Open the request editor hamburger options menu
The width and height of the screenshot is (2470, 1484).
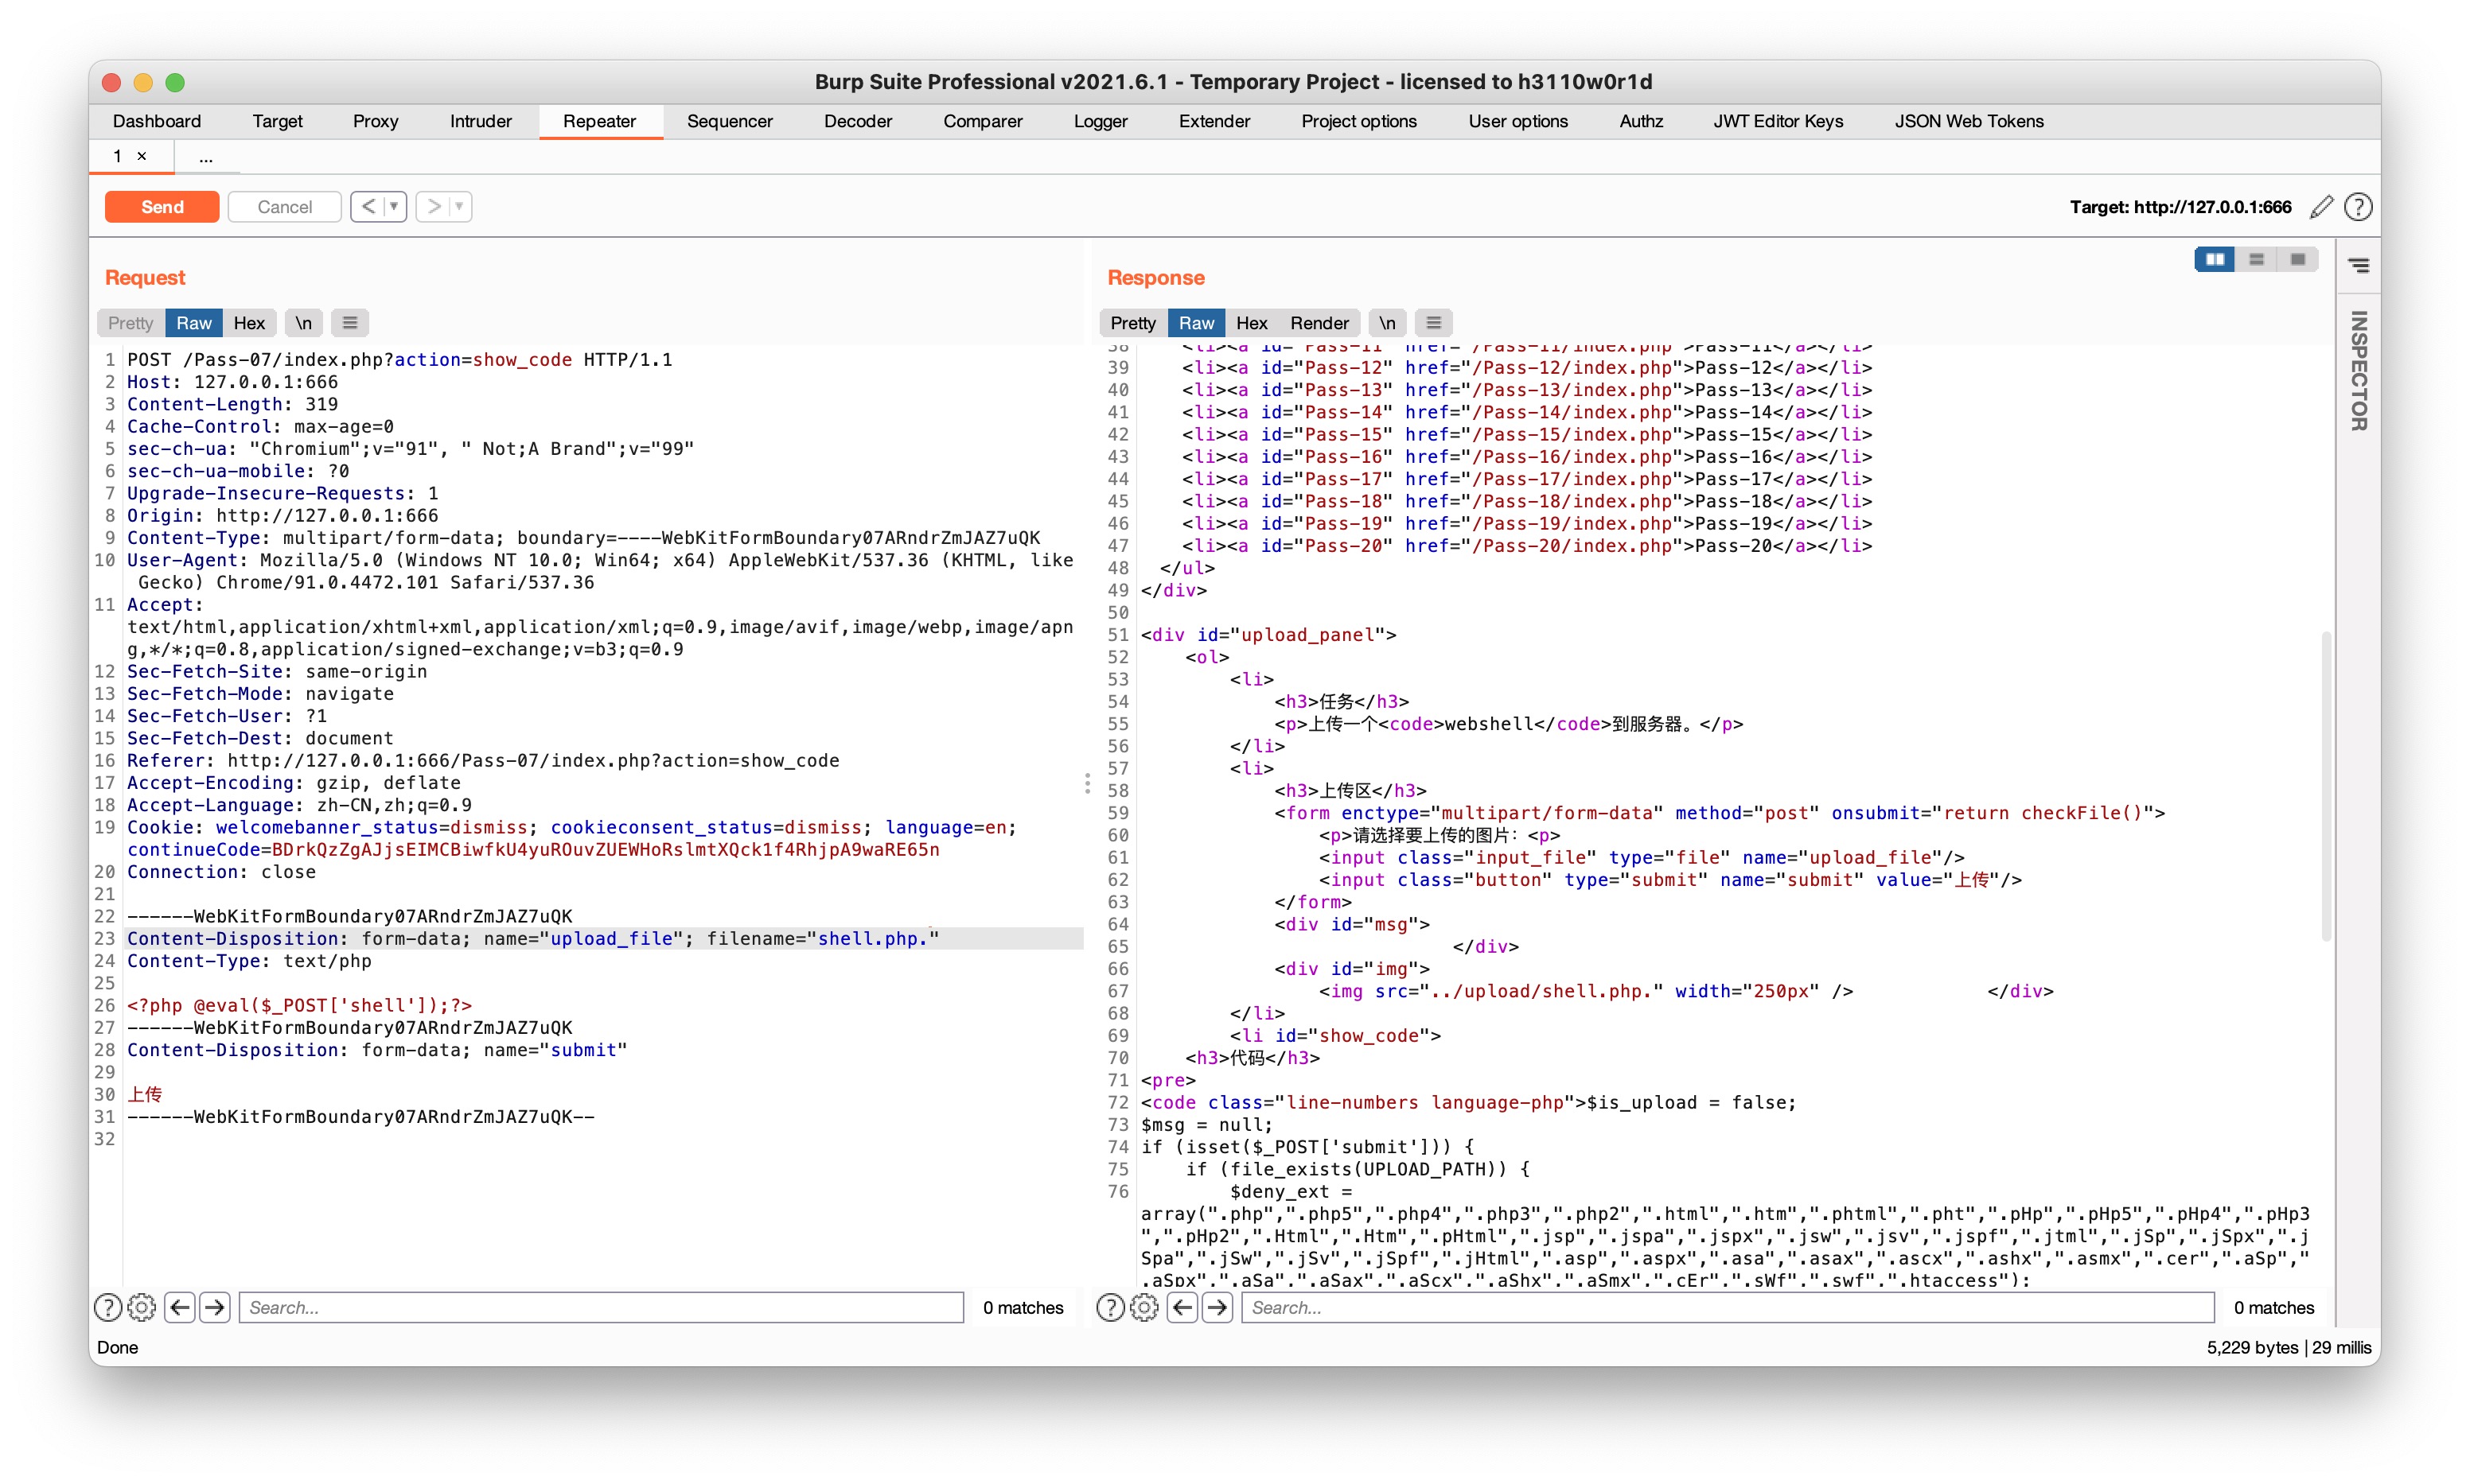click(349, 323)
